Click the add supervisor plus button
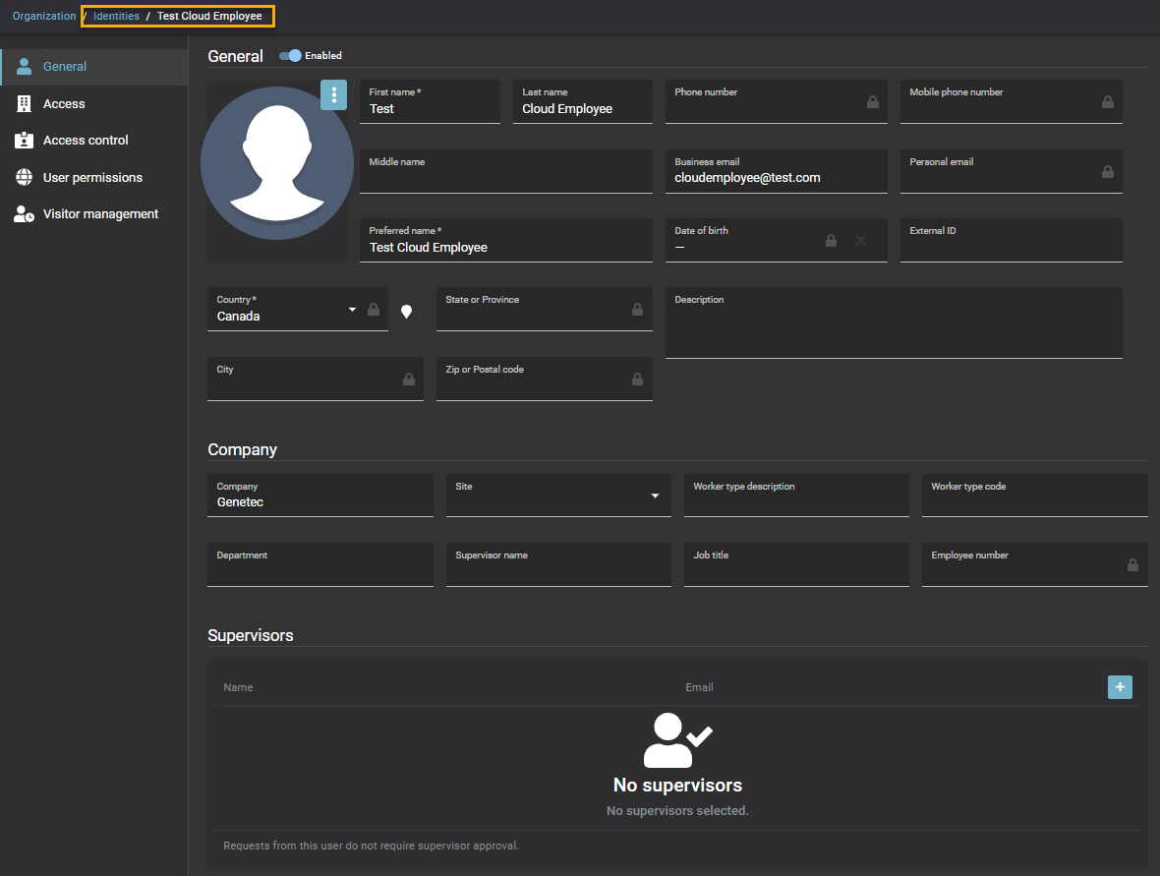 [1120, 687]
